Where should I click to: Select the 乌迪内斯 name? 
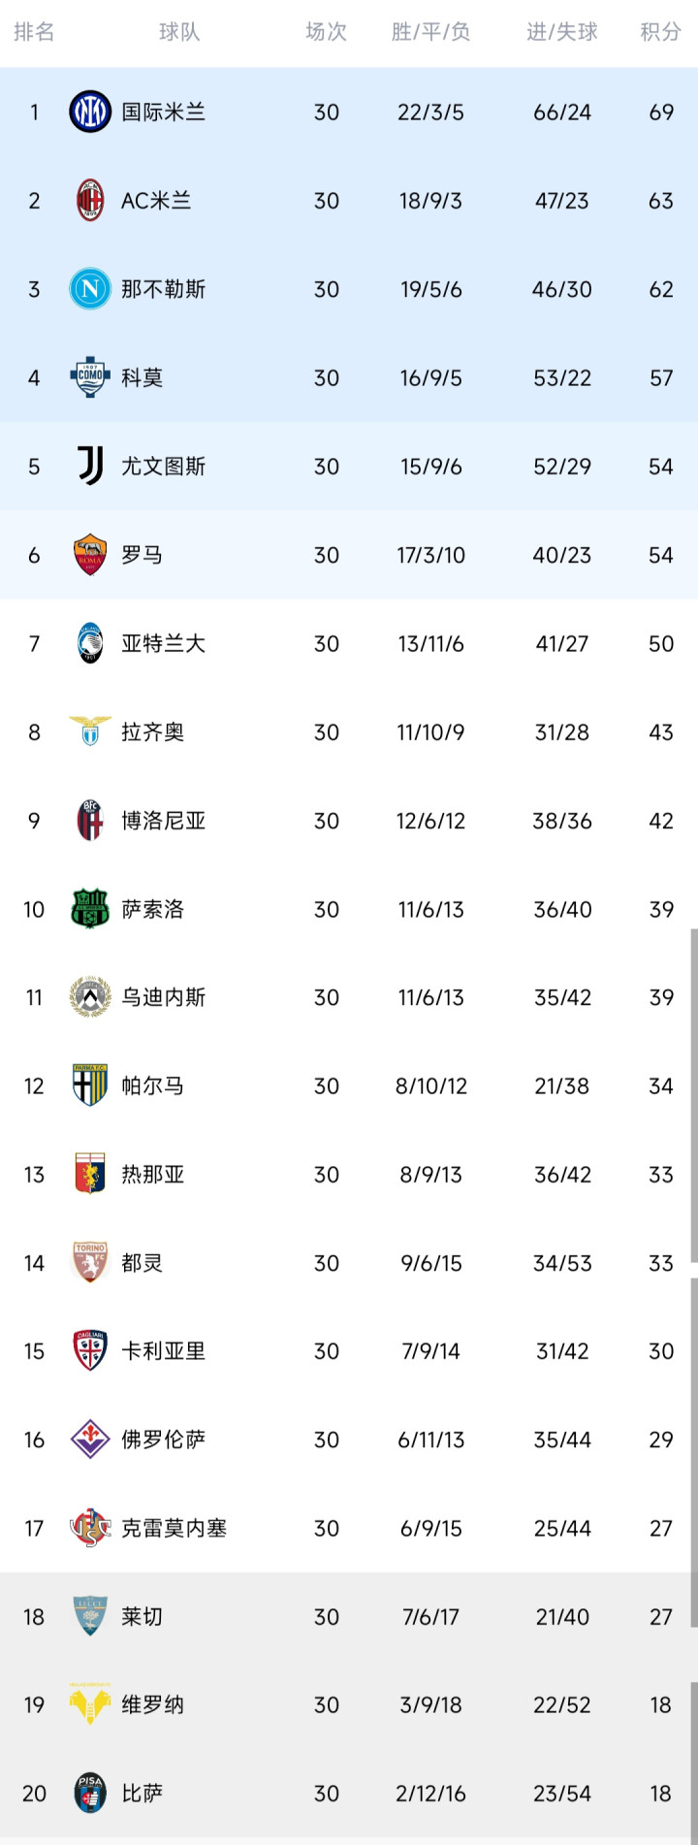coord(163,997)
